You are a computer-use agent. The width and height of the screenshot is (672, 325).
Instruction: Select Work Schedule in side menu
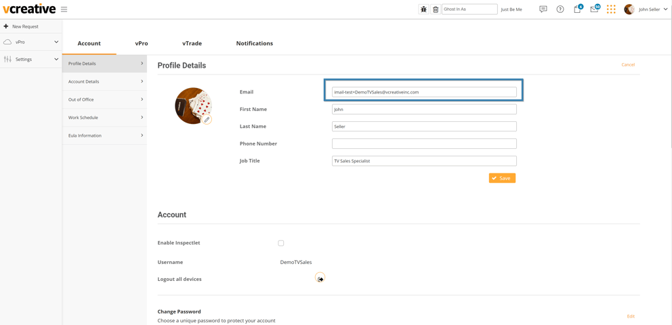click(x=104, y=117)
